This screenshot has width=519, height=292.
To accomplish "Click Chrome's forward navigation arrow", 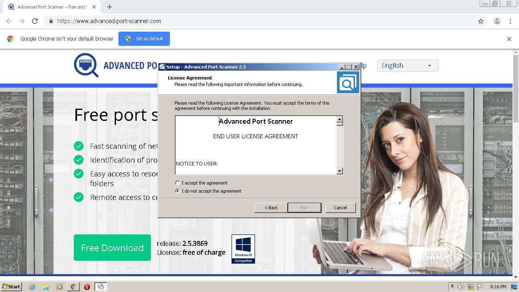I will (22, 21).
